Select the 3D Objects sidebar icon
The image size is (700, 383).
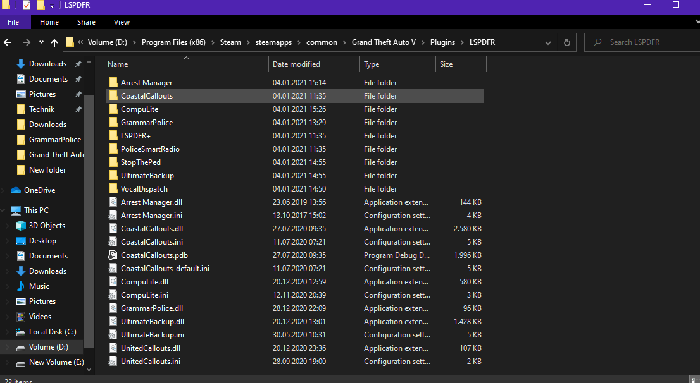(x=21, y=226)
